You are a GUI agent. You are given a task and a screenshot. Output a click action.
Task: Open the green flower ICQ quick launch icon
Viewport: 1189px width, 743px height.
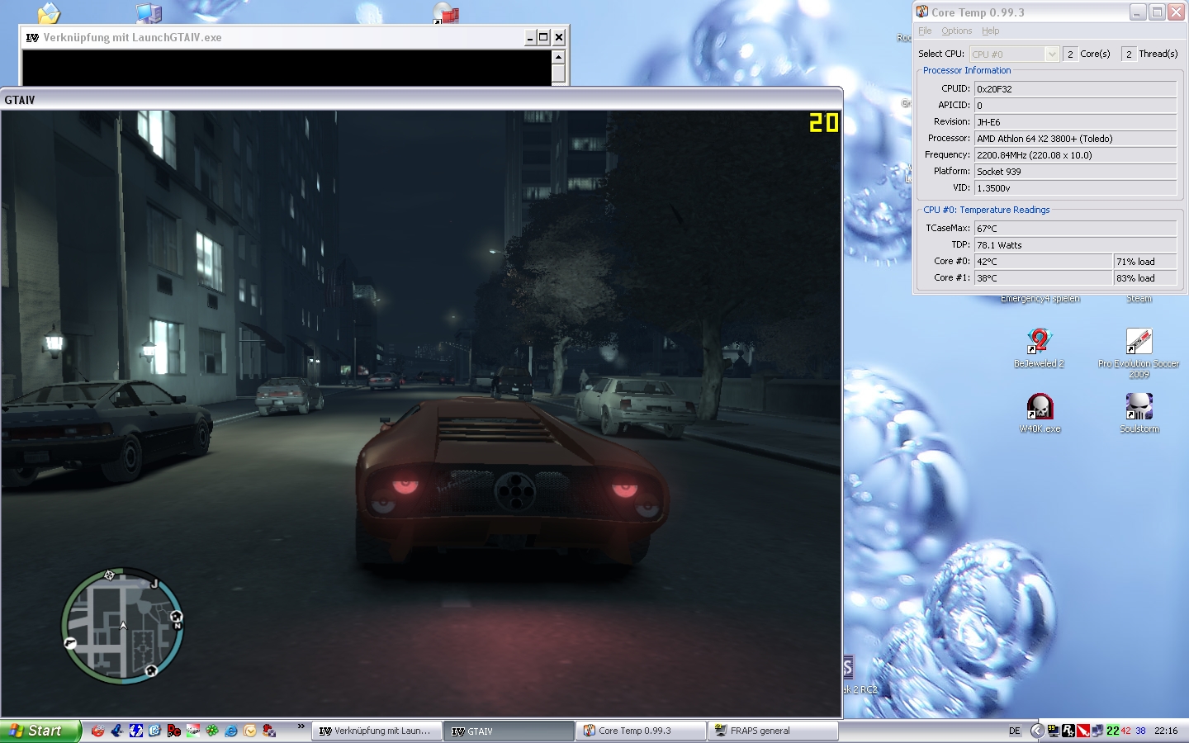pyautogui.click(x=212, y=731)
